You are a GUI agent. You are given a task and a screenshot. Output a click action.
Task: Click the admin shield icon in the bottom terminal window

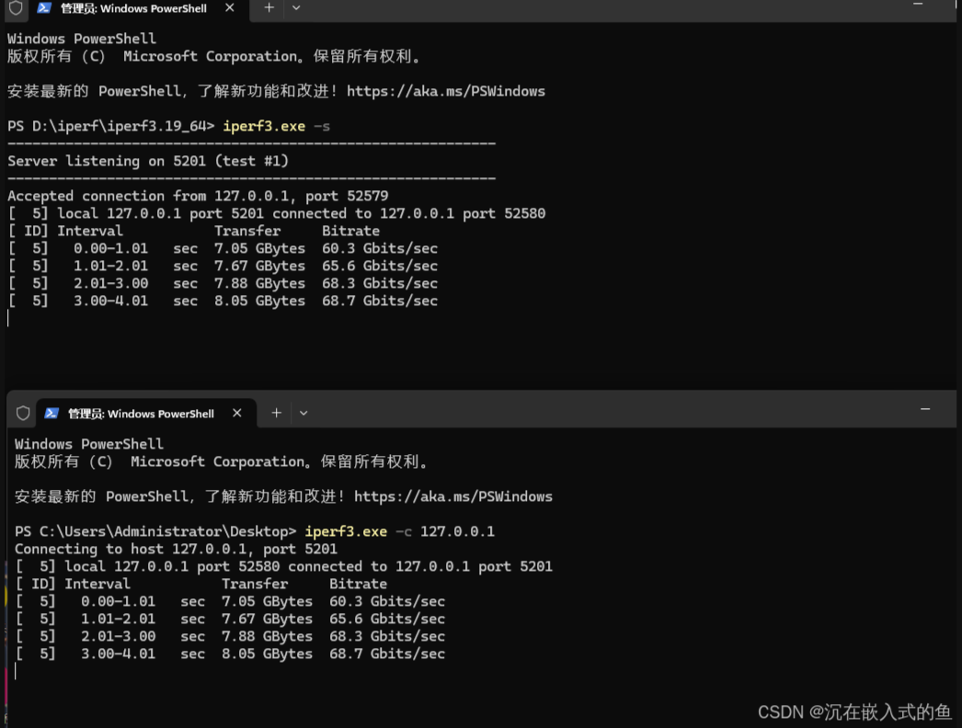pyautogui.click(x=23, y=414)
